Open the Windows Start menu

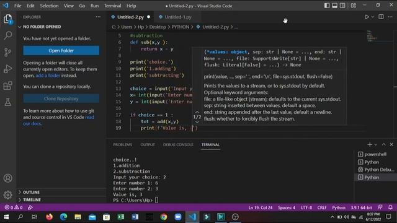pyautogui.click(x=6, y=217)
